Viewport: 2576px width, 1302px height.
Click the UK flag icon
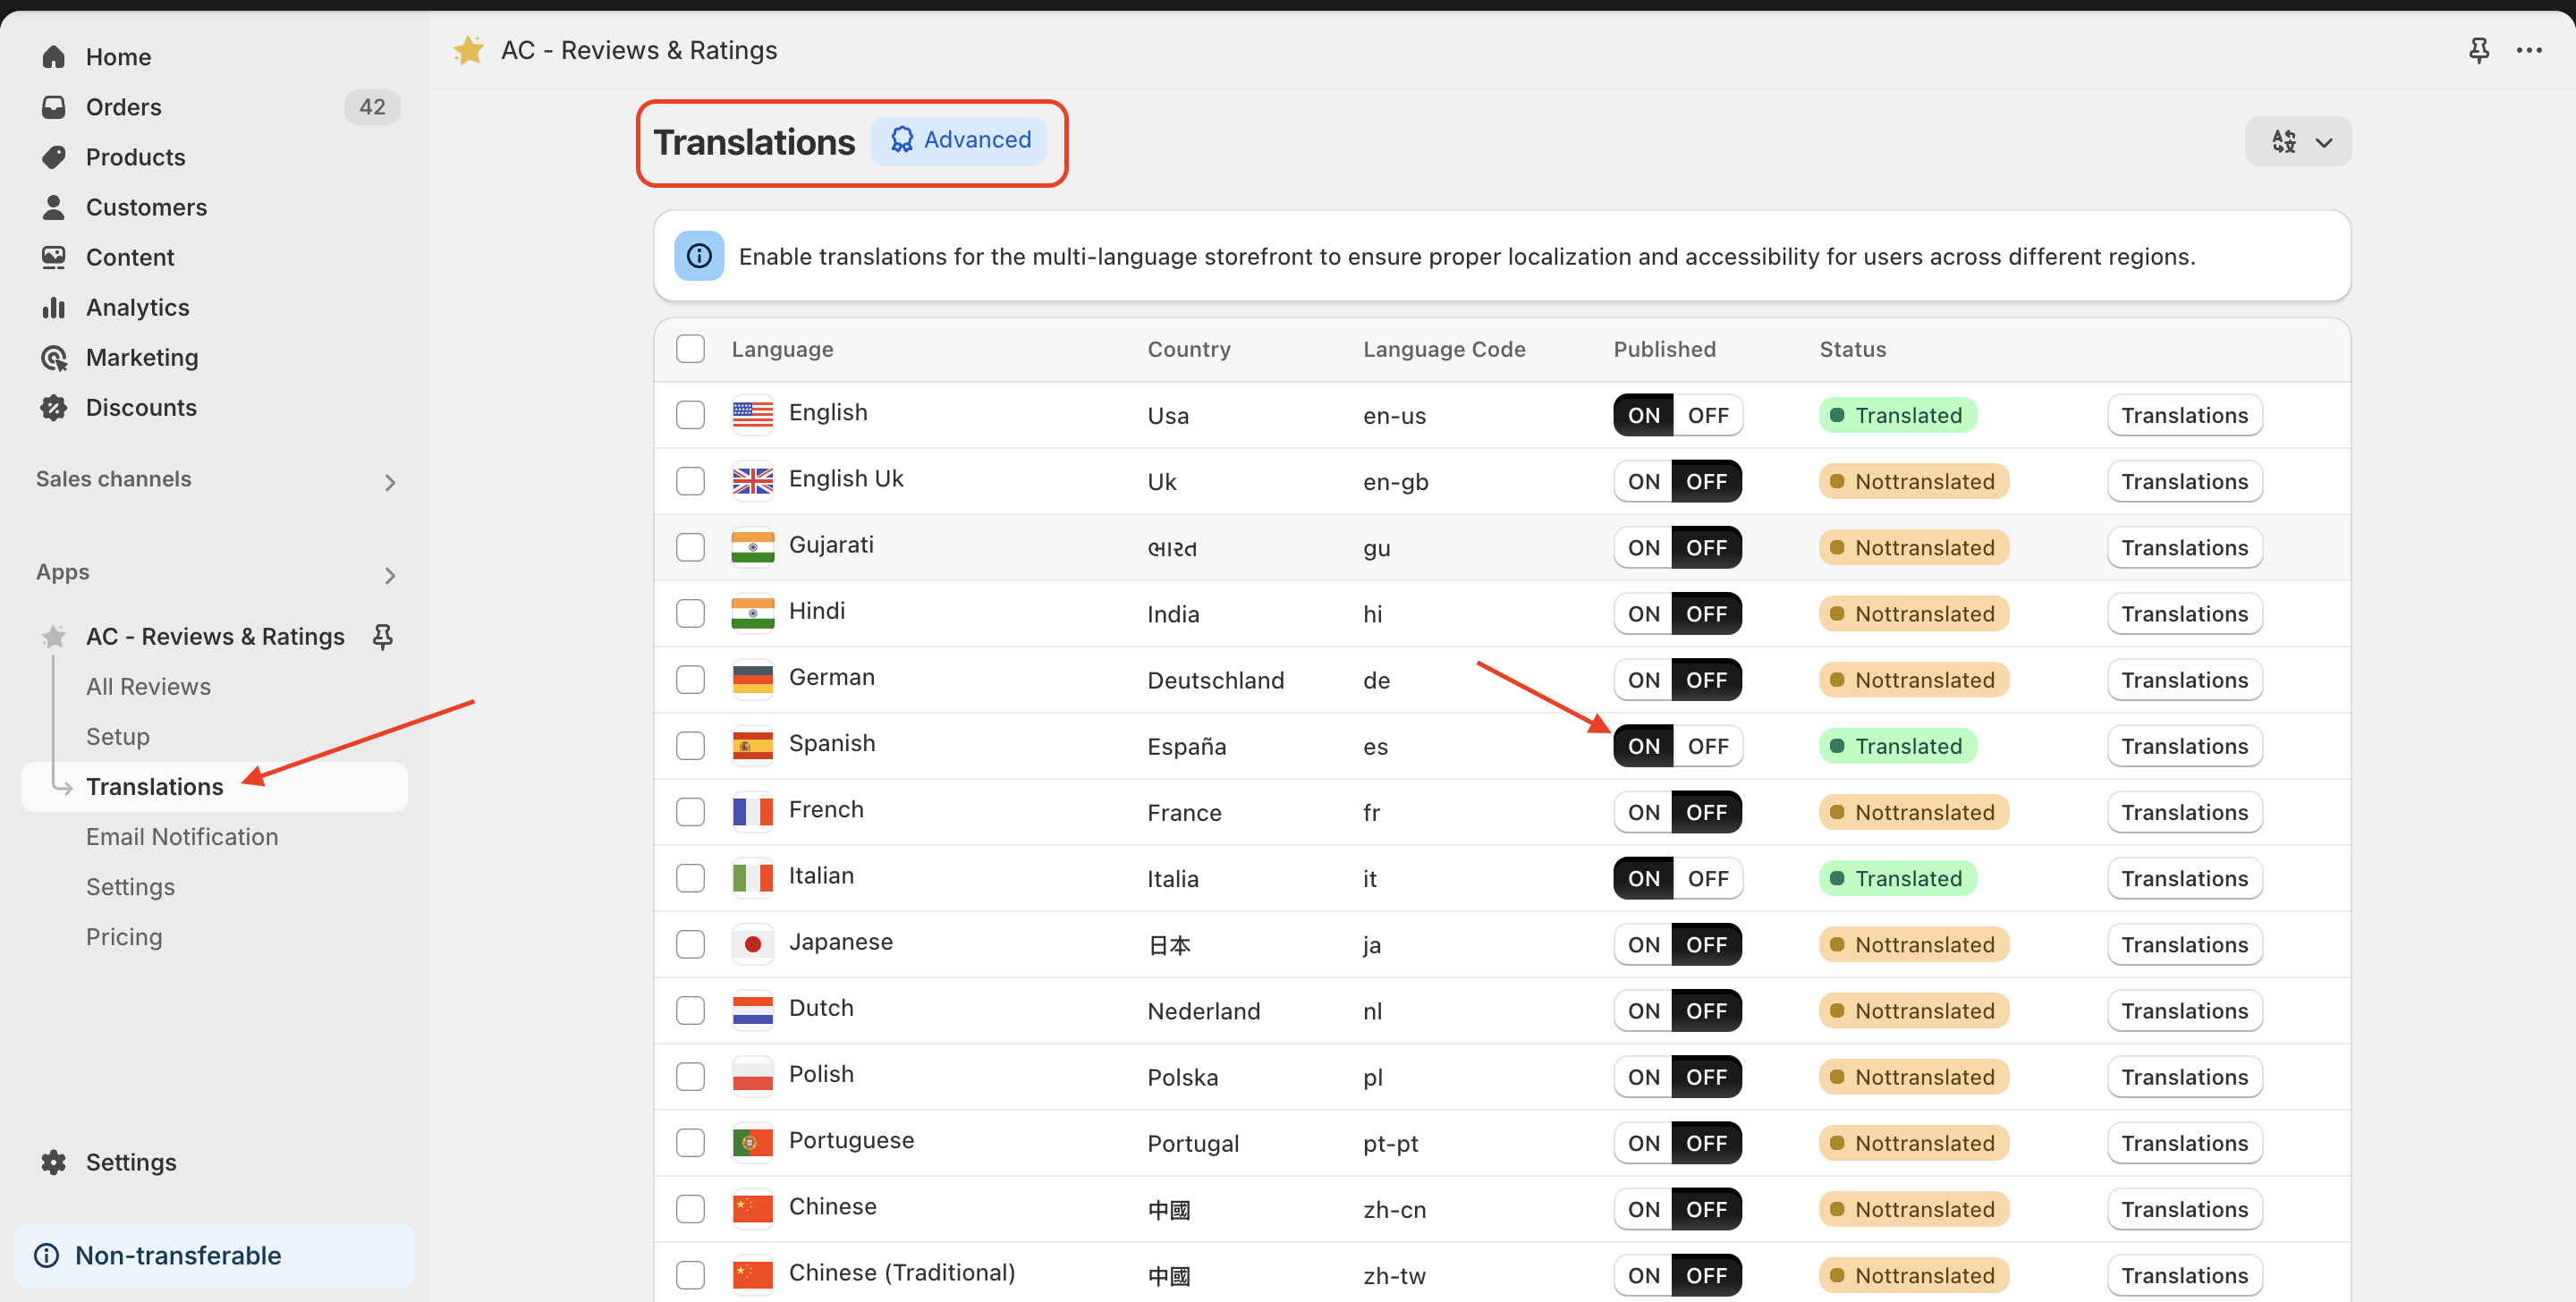tap(752, 480)
